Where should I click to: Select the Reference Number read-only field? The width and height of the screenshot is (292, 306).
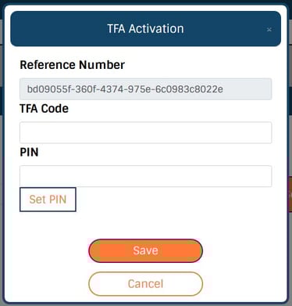coord(146,89)
